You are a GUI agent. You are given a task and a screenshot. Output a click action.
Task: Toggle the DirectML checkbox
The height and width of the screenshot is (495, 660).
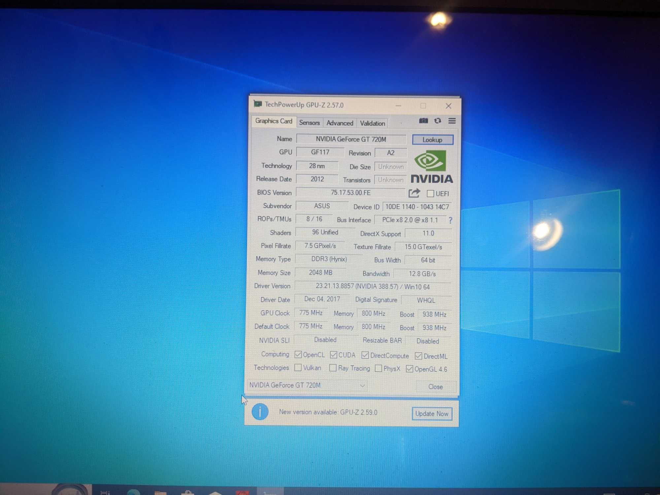click(x=418, y=356)
